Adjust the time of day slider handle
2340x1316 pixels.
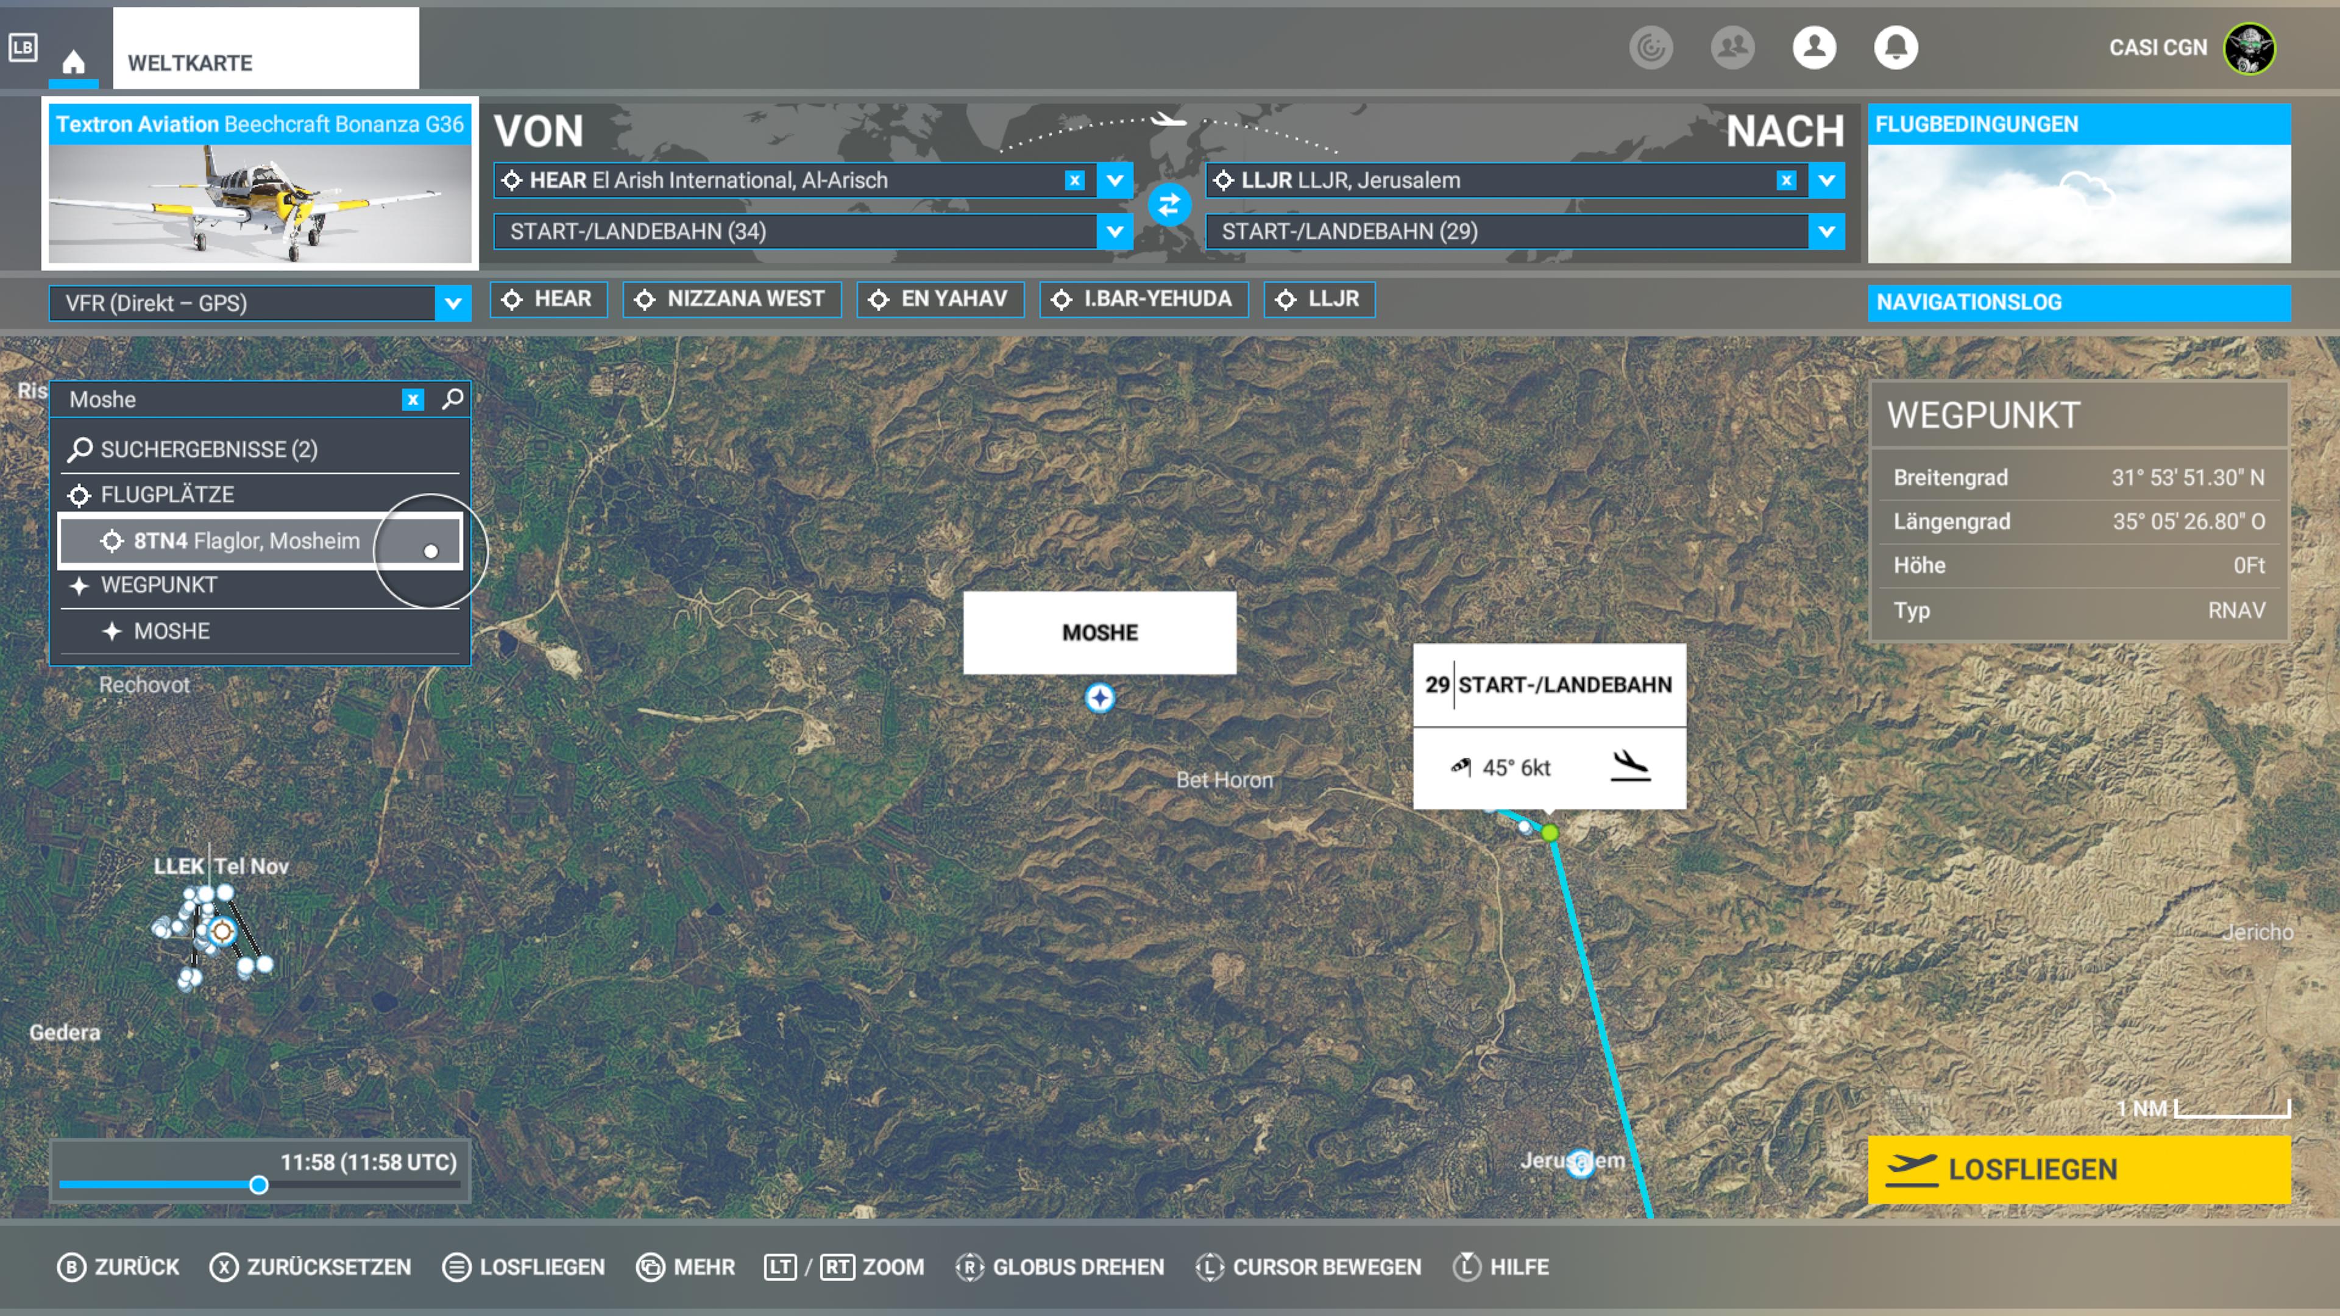point(259,1184)
